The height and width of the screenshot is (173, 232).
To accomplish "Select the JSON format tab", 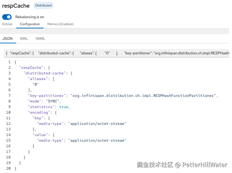I will (7, 39).
